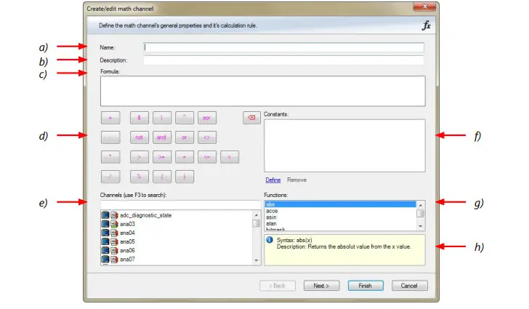Open the Define constant link
Image resolution: width=529 pixels, height=309 pixels.
[x=273, y=180]
